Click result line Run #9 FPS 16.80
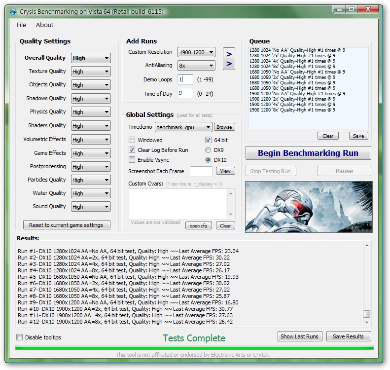Image resolution: width=390 pixels, height=370 pixels. tap(128, 302)
